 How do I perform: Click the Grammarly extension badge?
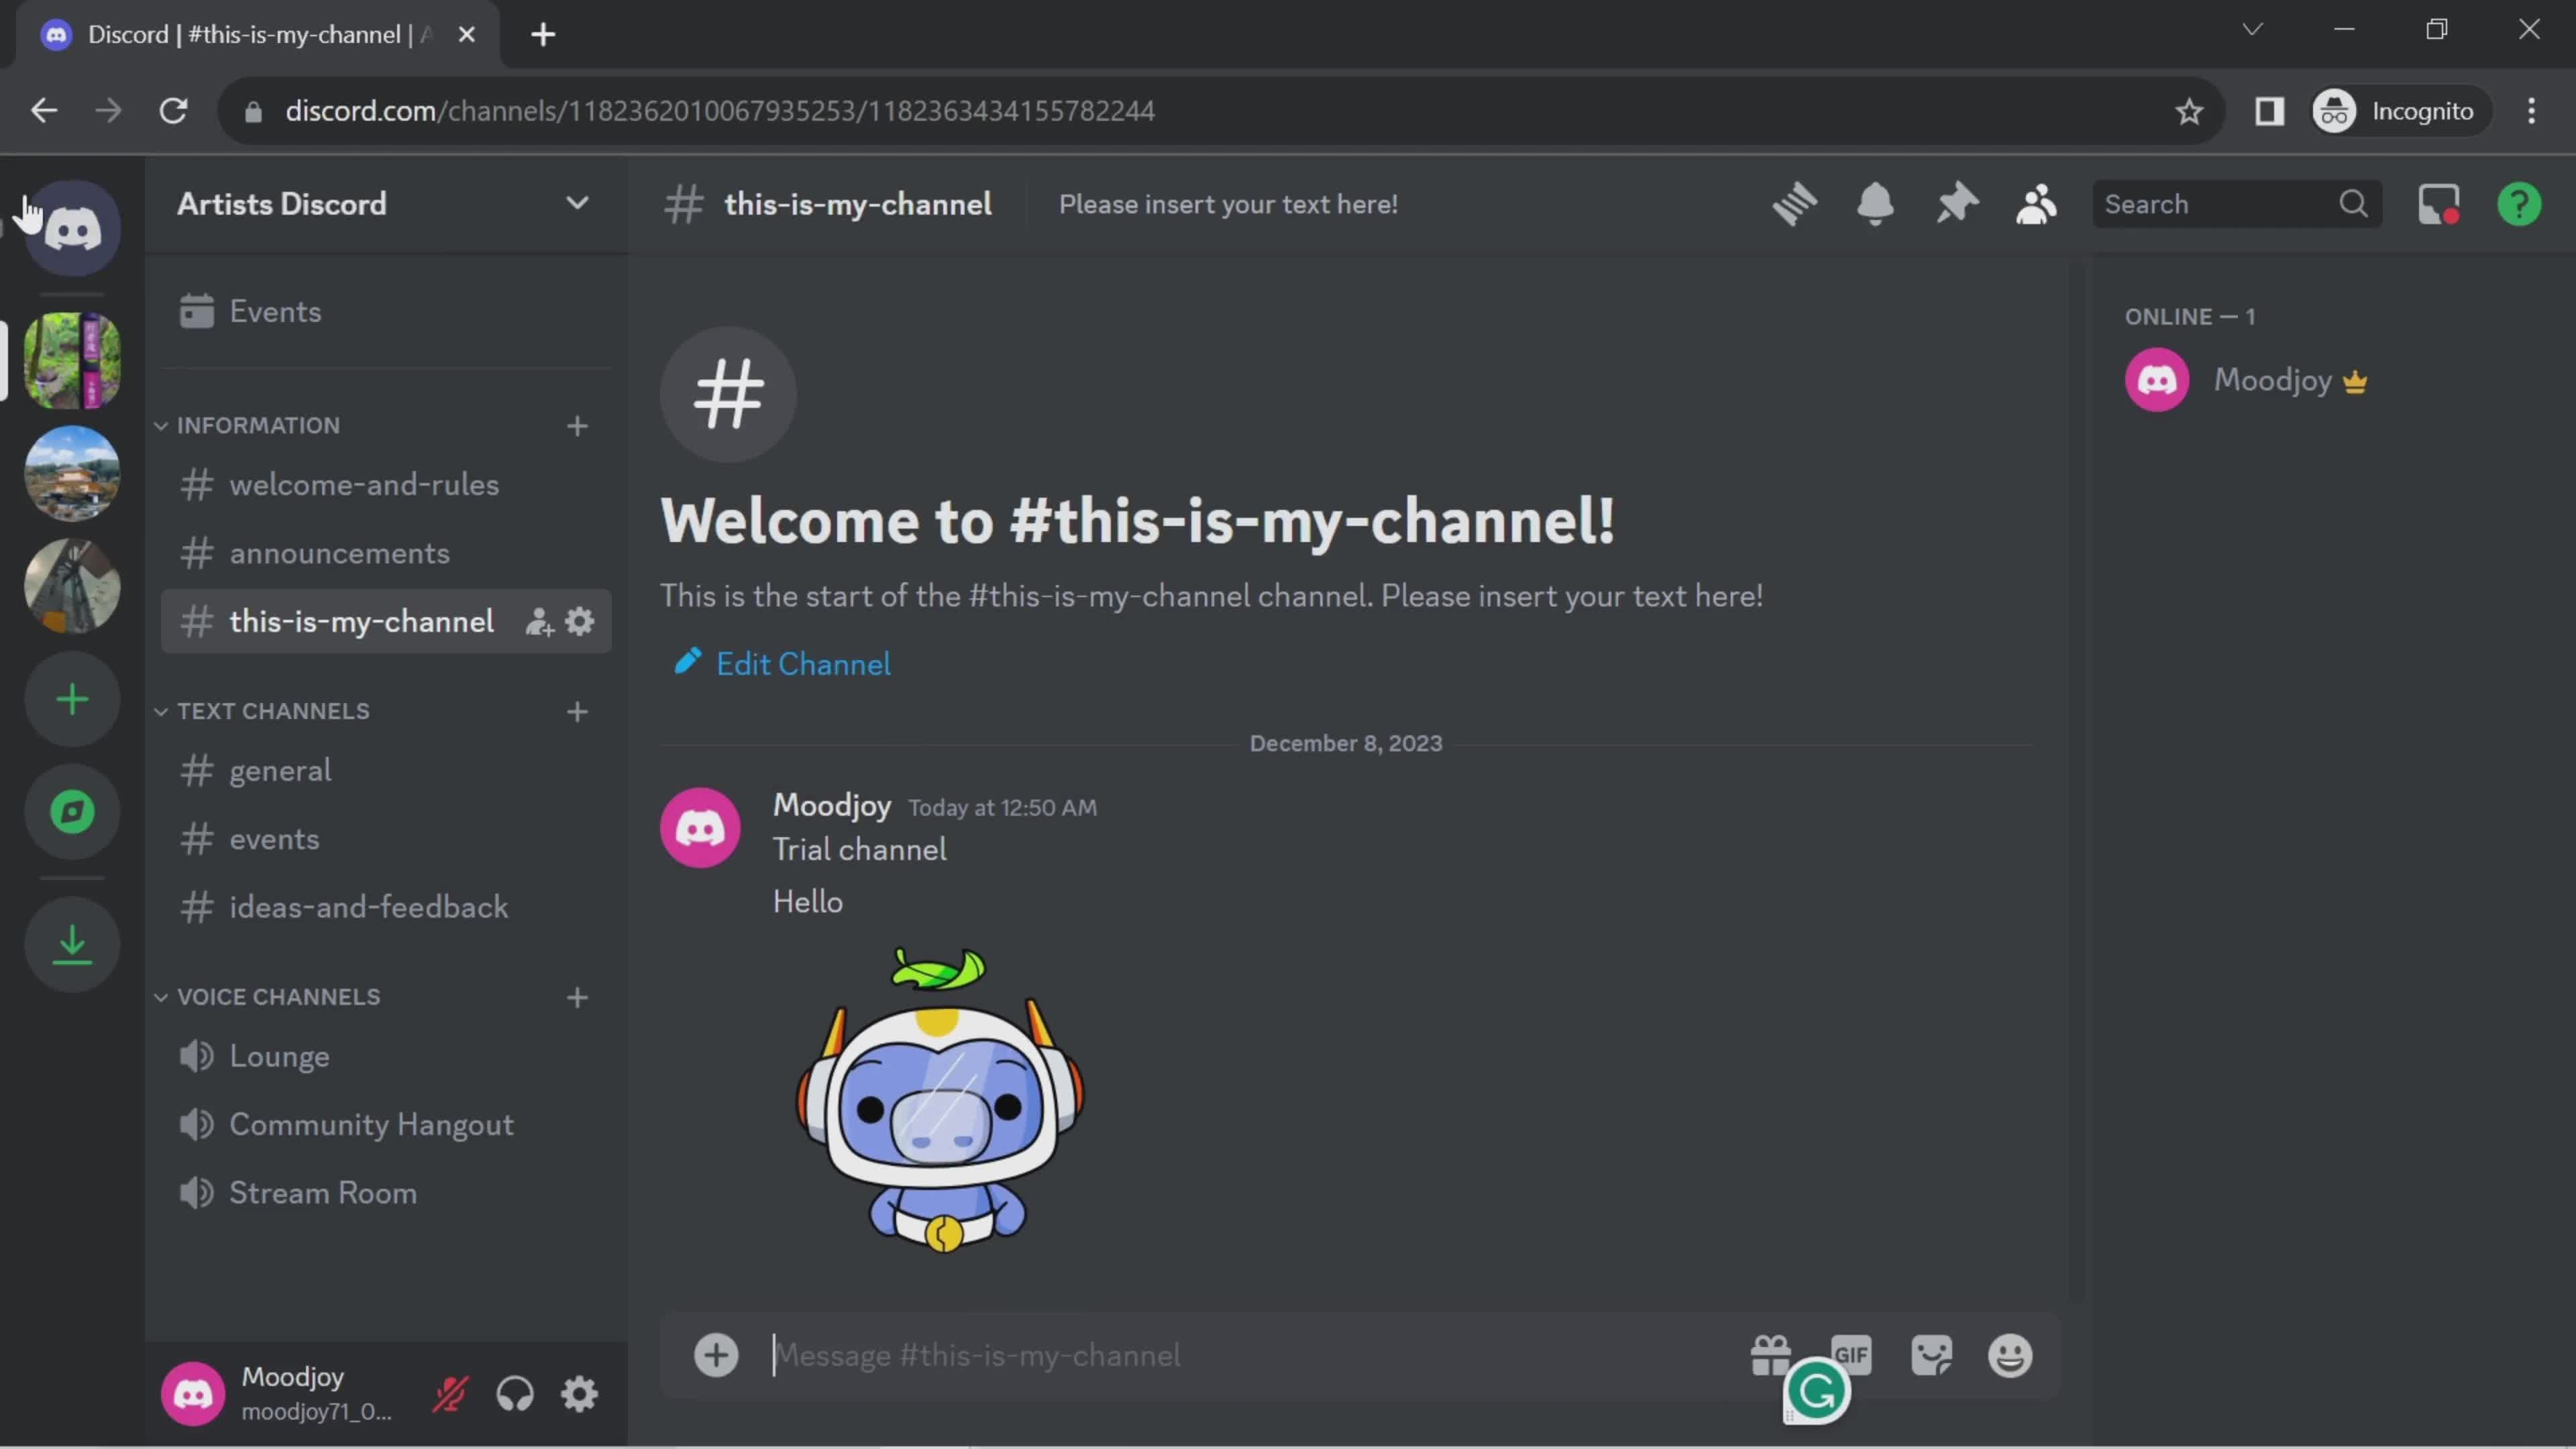(1816, 1391)
